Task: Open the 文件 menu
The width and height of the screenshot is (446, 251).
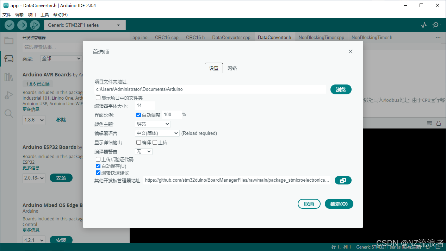Action: point(7,14)
